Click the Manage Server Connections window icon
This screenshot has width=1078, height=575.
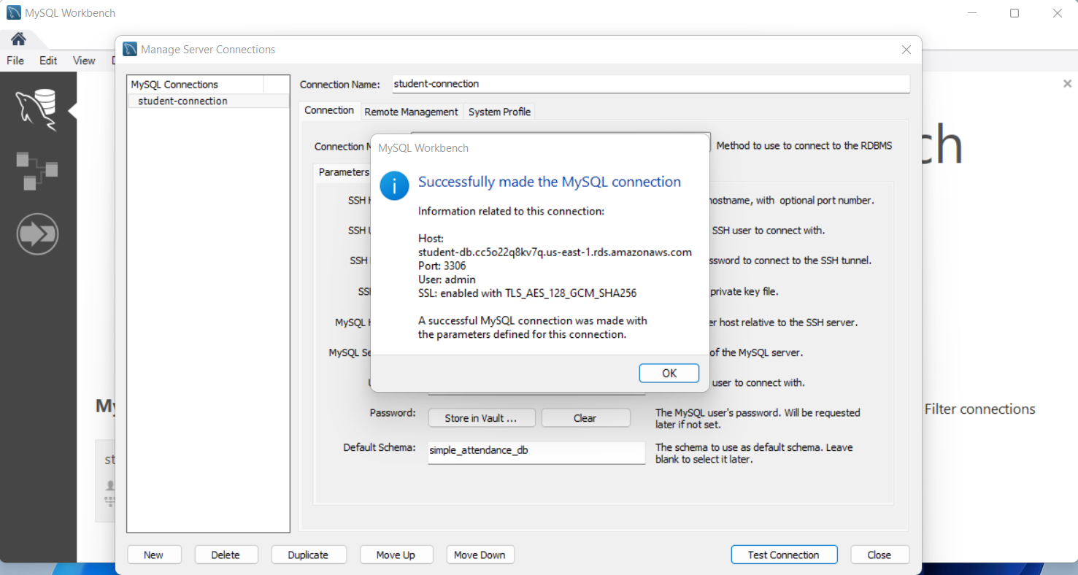pos(131,50)
